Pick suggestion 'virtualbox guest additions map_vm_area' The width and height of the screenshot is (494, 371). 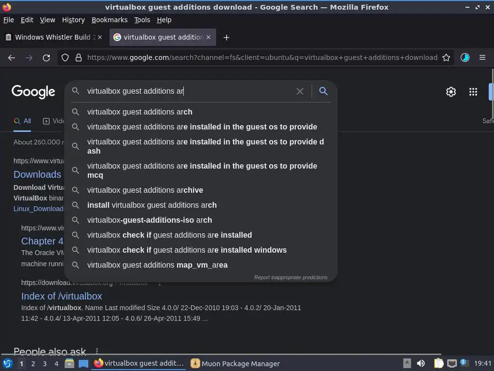click(x=201, y=265)
